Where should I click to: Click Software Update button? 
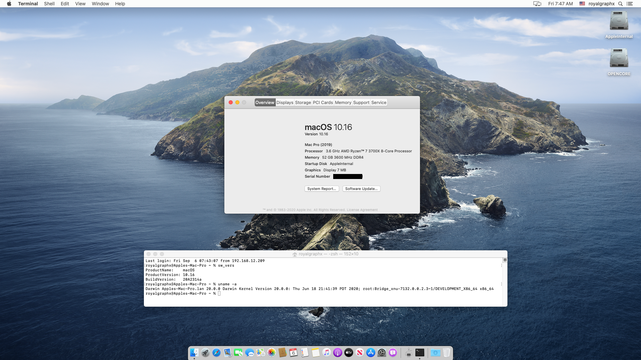362,189
